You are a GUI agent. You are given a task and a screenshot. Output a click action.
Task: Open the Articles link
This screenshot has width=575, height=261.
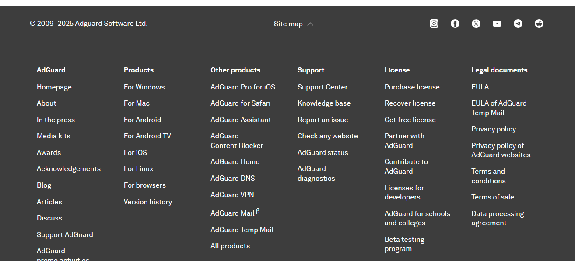(x=49, y=202)
